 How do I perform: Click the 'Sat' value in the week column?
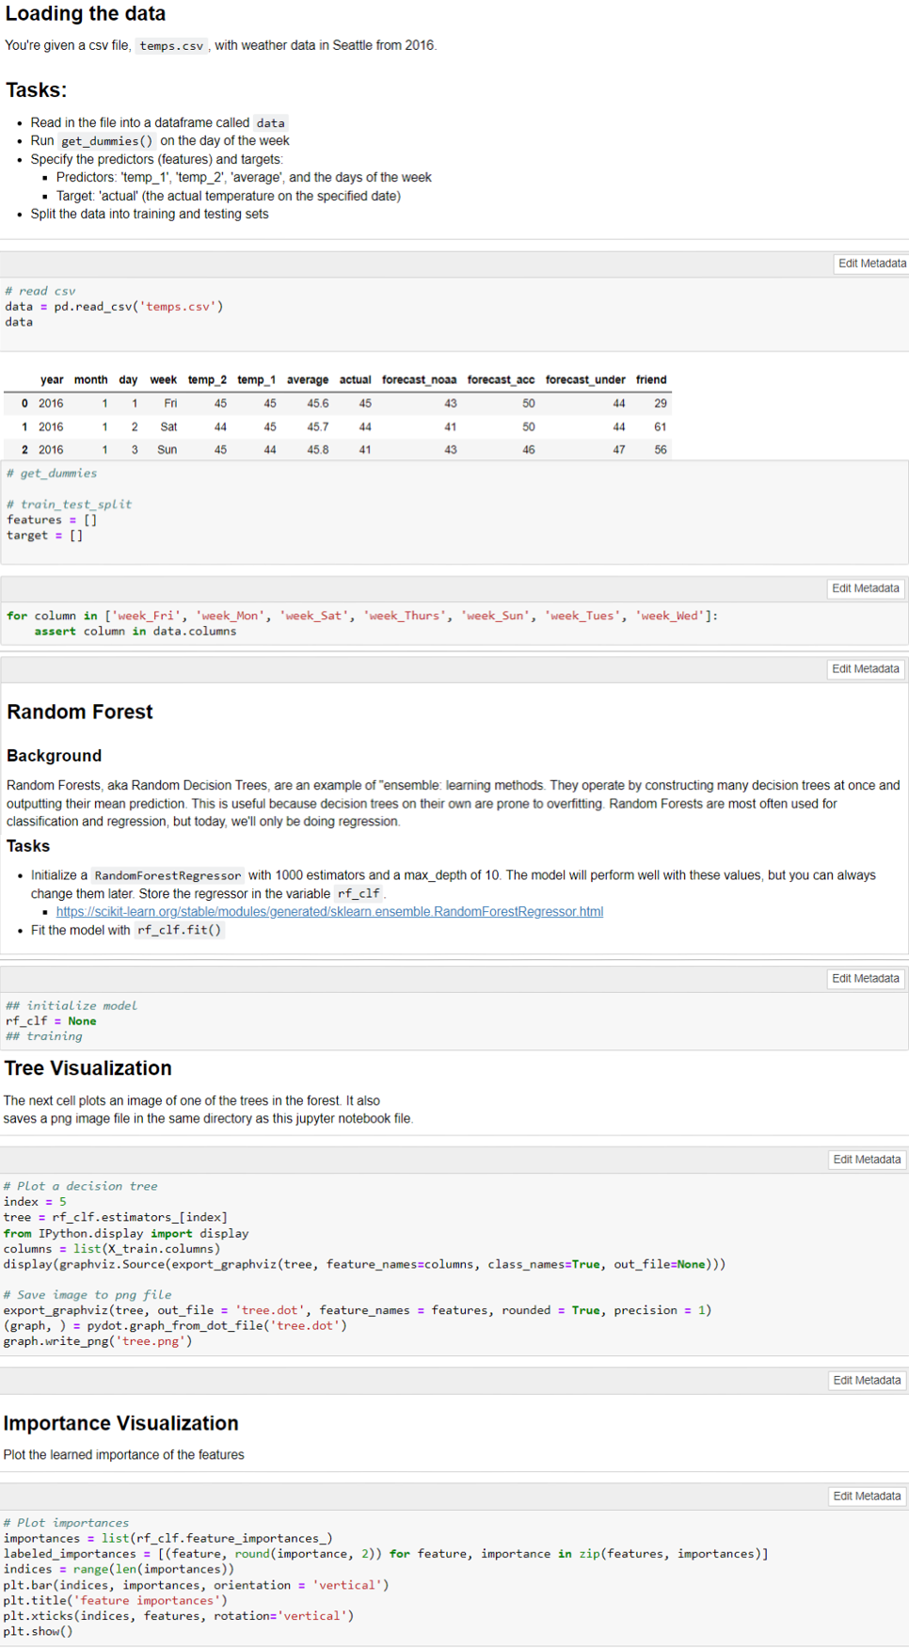tap(168, 427)
